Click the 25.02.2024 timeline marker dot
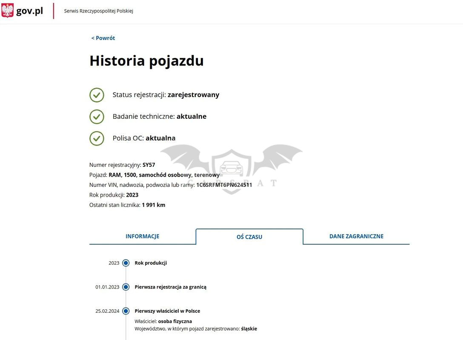Viewport: 463px width, 340px height. [126, 311]
